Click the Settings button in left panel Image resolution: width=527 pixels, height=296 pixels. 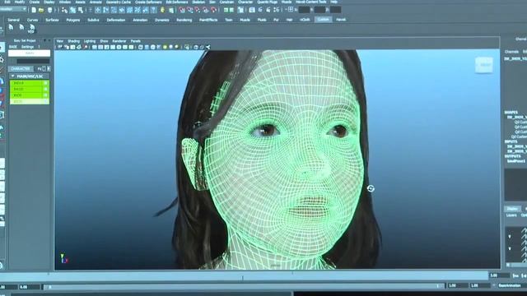coord(27,47)
